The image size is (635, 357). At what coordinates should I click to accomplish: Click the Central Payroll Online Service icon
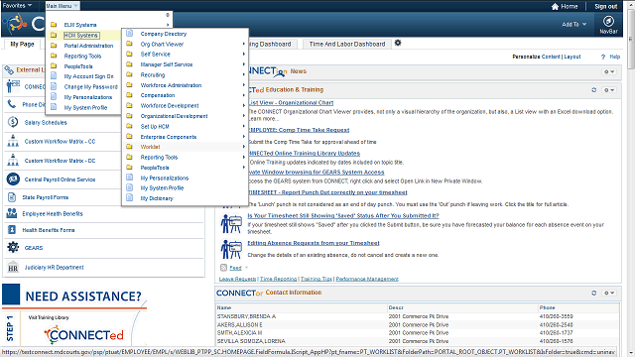pyautogui.click(x=13, y=178)
